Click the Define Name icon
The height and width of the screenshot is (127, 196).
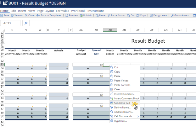112,108
